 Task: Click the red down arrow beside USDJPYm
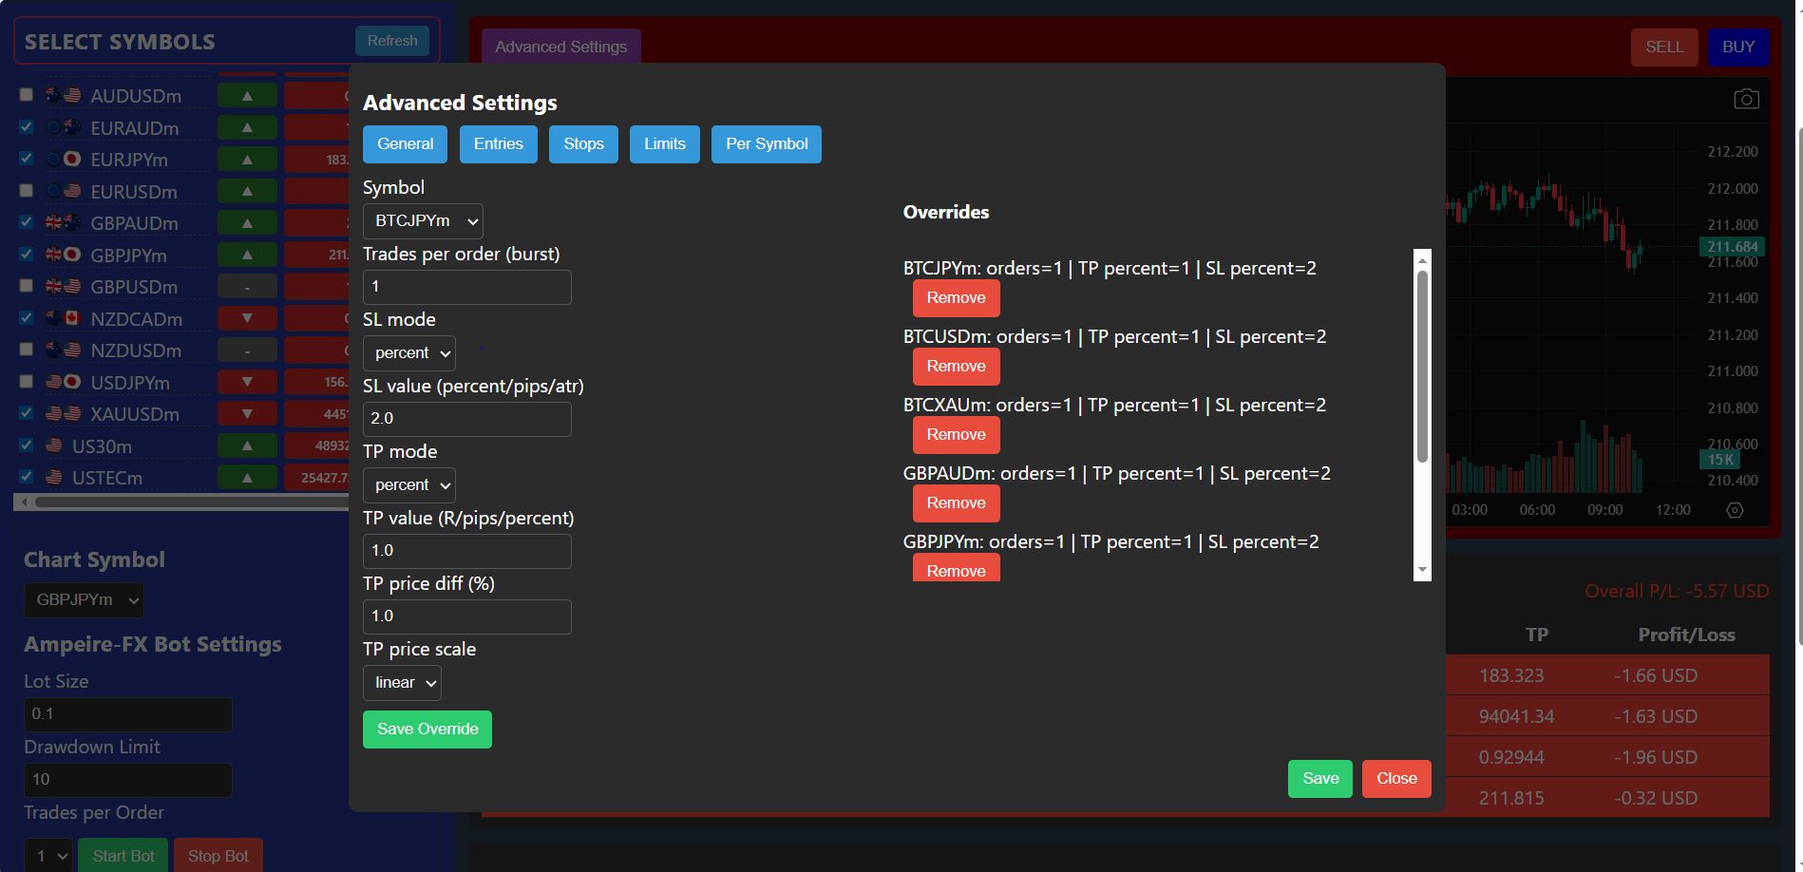tap(247, 381)
